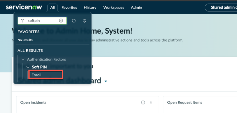Click the ServiceNow logo

[24, 7]
